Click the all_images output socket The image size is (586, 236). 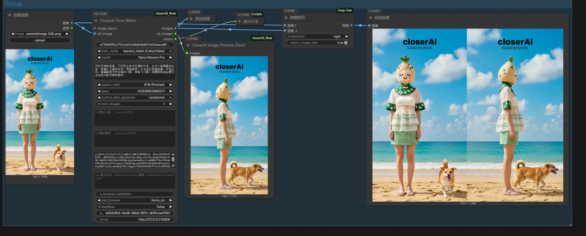[x=175, y=34]
